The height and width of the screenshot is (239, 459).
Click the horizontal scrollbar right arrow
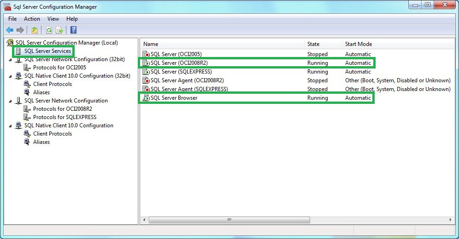(450, 220)
